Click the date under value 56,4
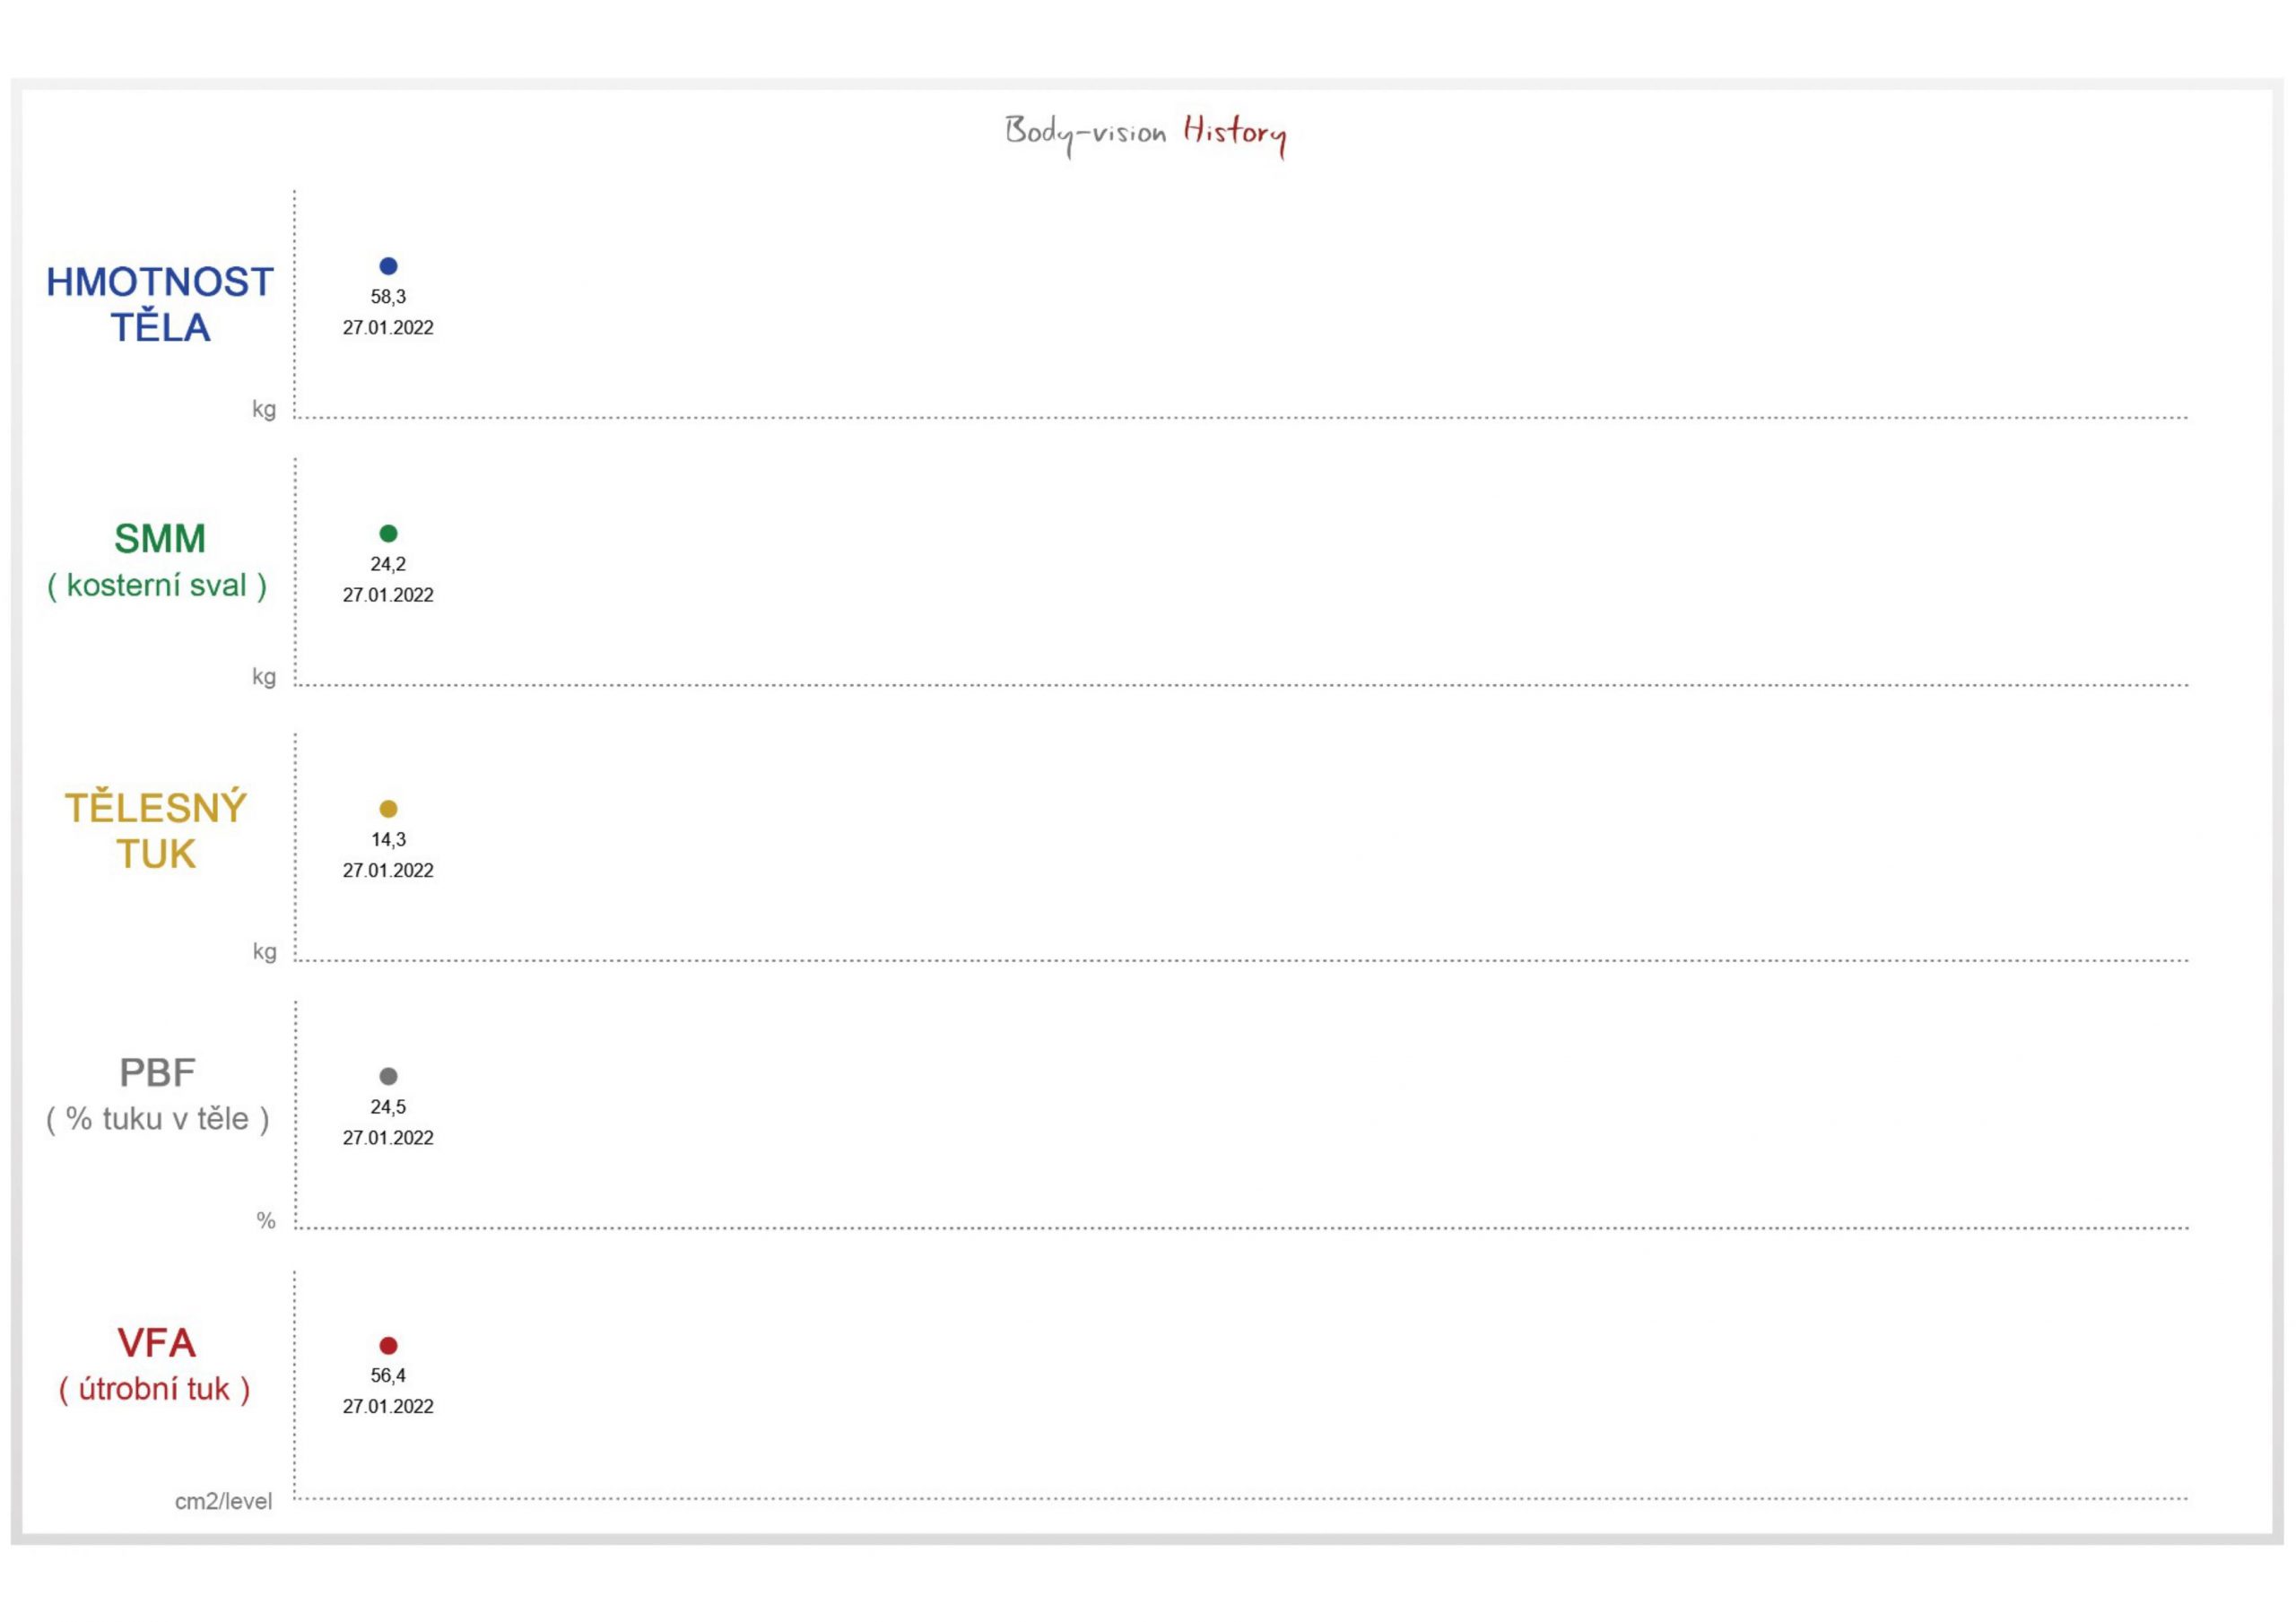 [388, 1407]
